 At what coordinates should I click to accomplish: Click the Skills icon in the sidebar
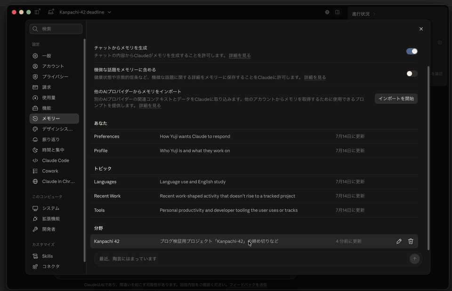coord(35,256)
